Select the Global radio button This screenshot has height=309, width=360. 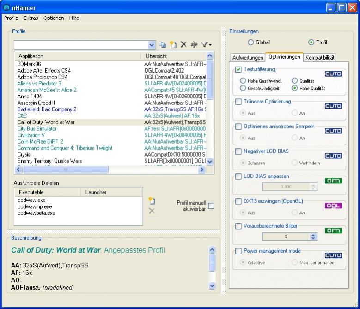click(x=251, y=42)
